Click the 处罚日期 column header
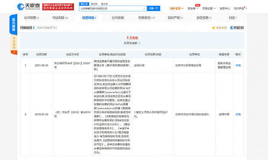Viewport: 268px width, 160px height. point(41,54)
